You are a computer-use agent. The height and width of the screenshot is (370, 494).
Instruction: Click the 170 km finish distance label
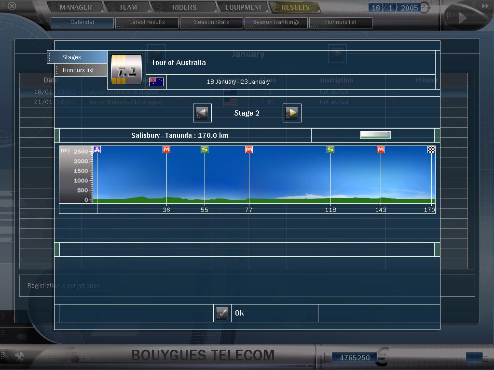429,210
